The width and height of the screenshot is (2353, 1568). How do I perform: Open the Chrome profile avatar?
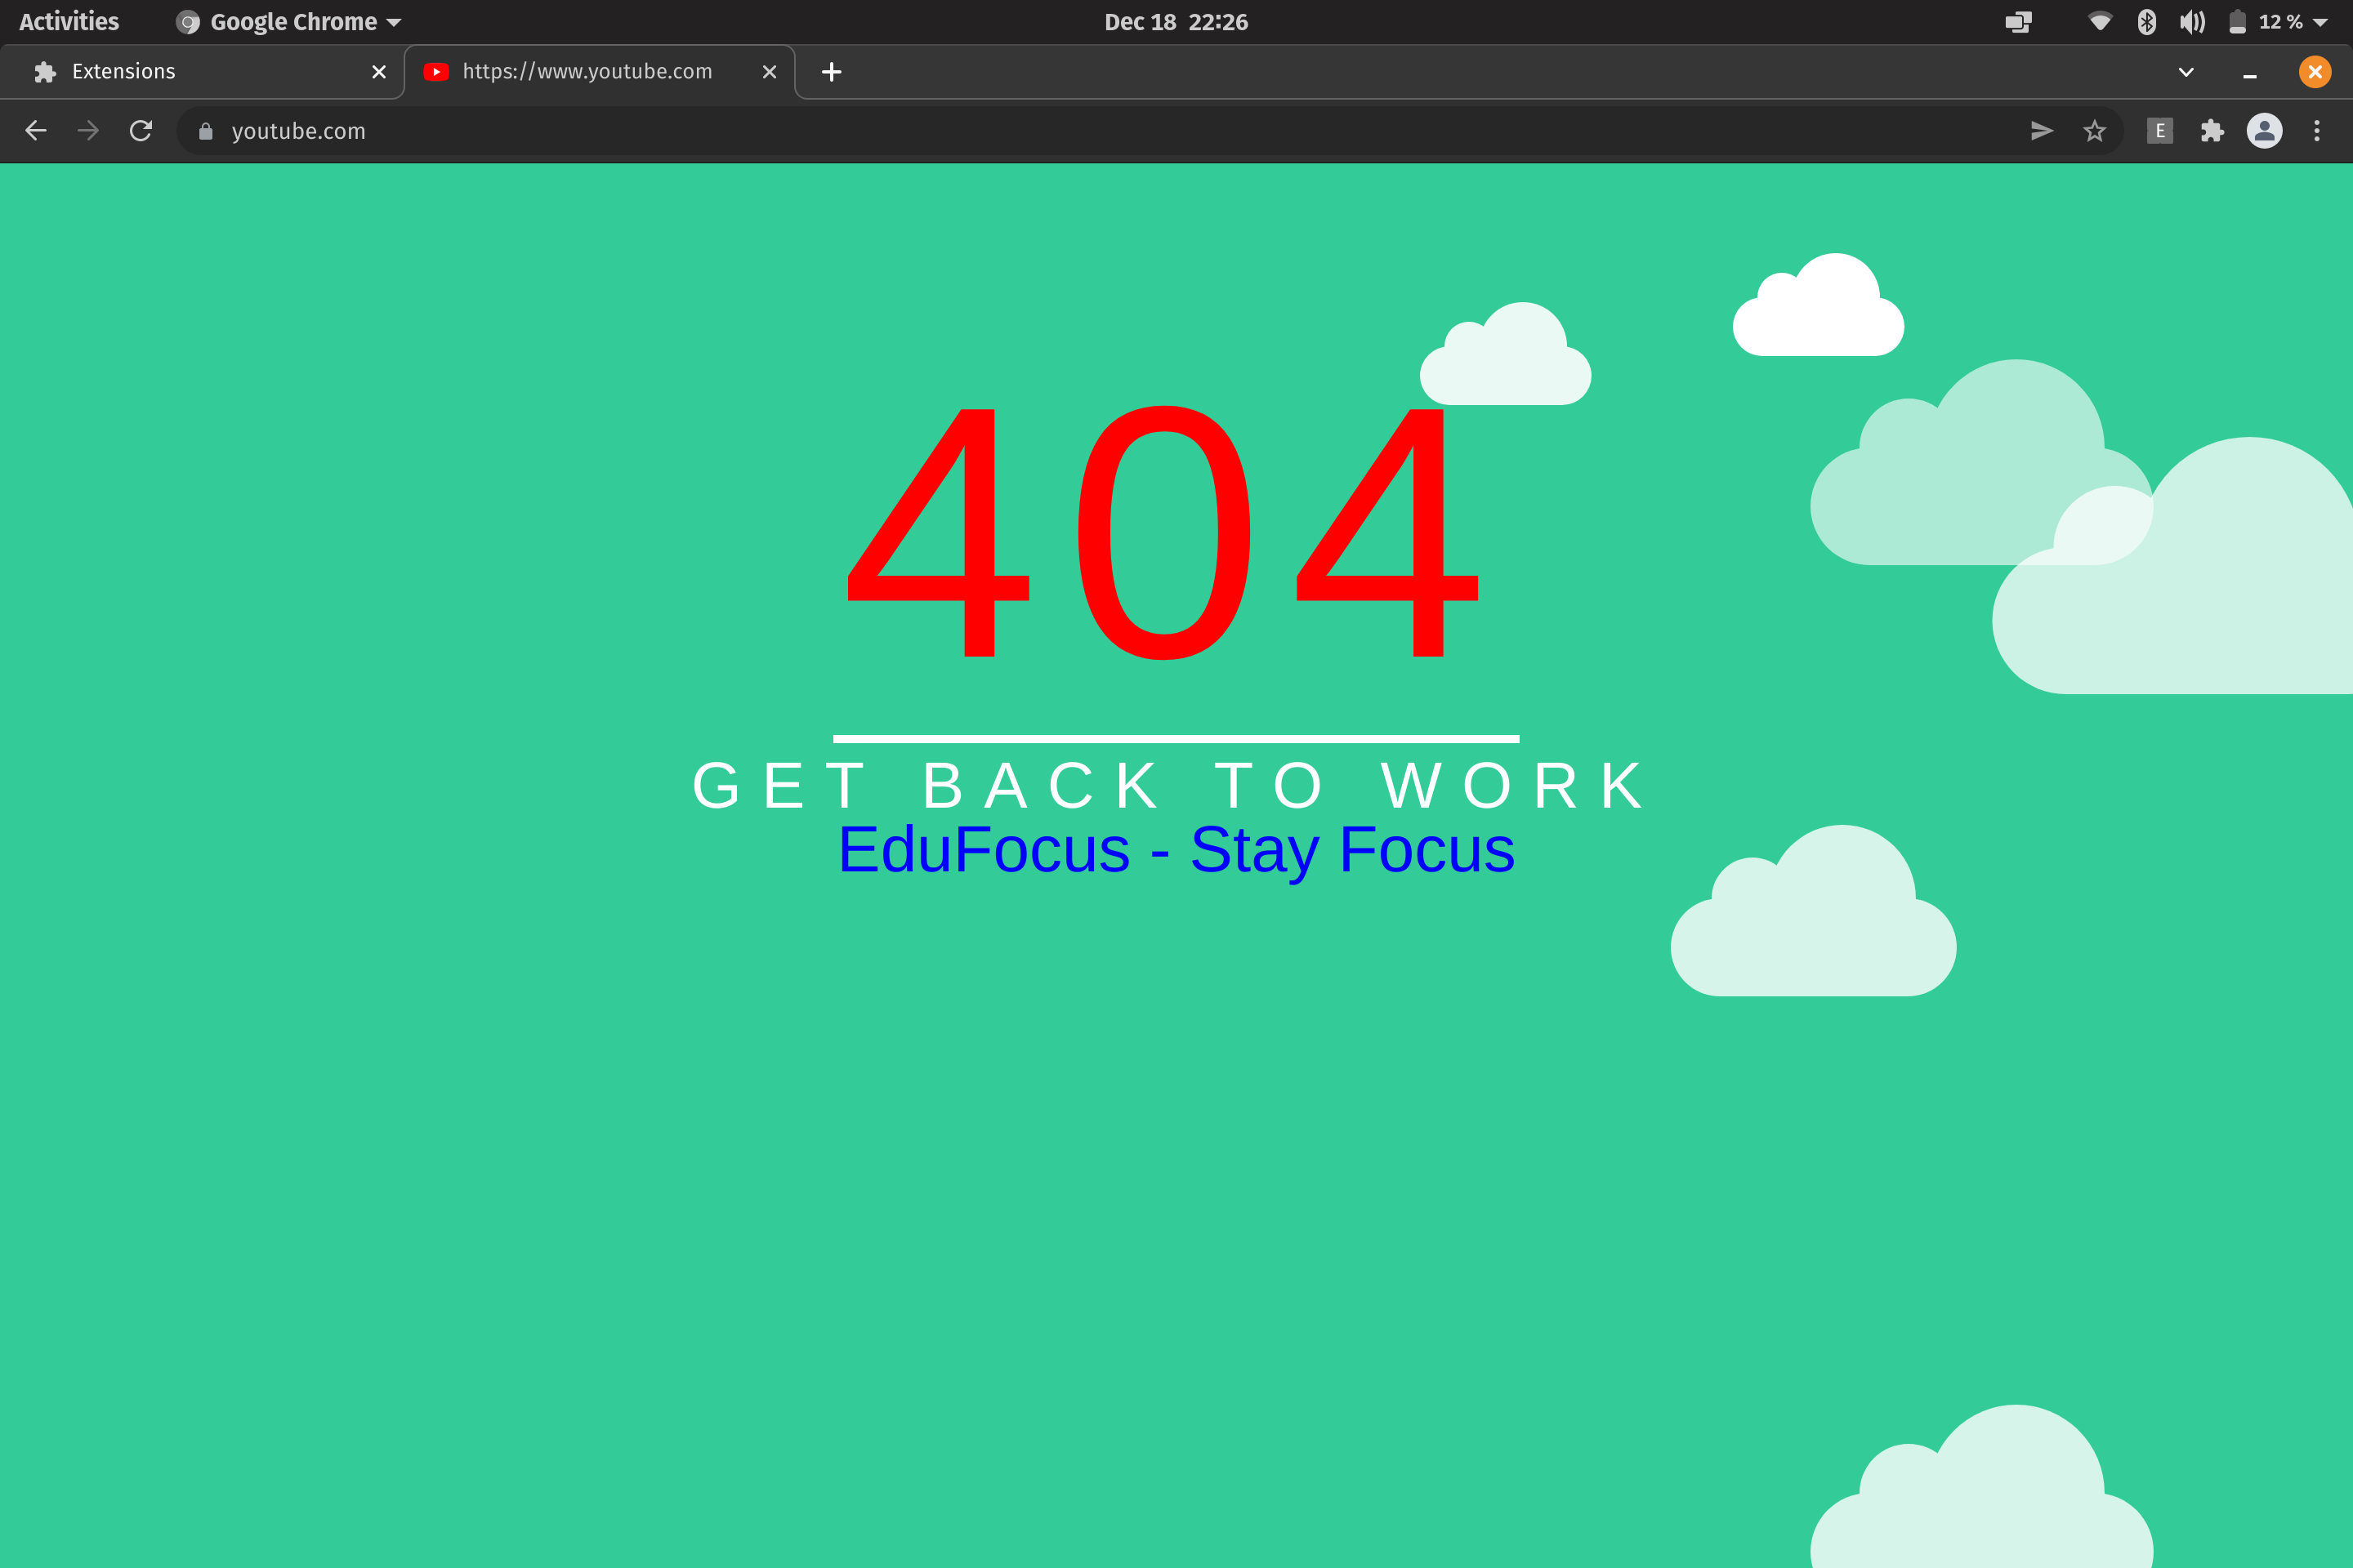pyautogui.click(x=2264, y=131)
